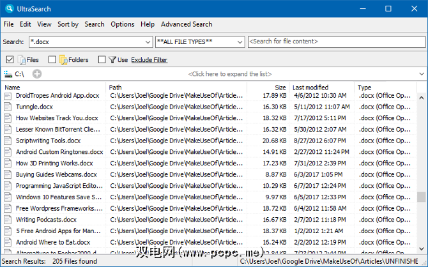428x267 pixels.
Task: Click the filter funnel icon
Action: (x=112, y=59)
